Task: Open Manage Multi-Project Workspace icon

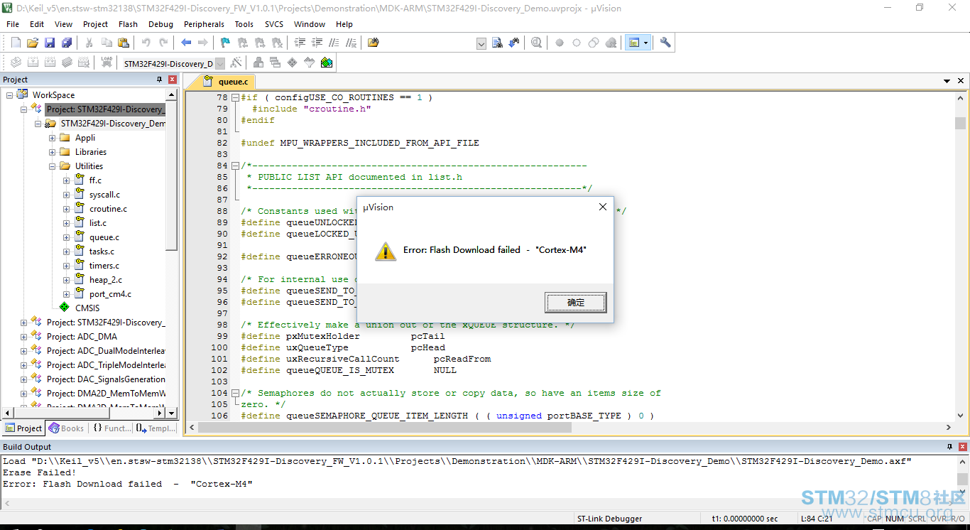Action: (x=276, y=63)
